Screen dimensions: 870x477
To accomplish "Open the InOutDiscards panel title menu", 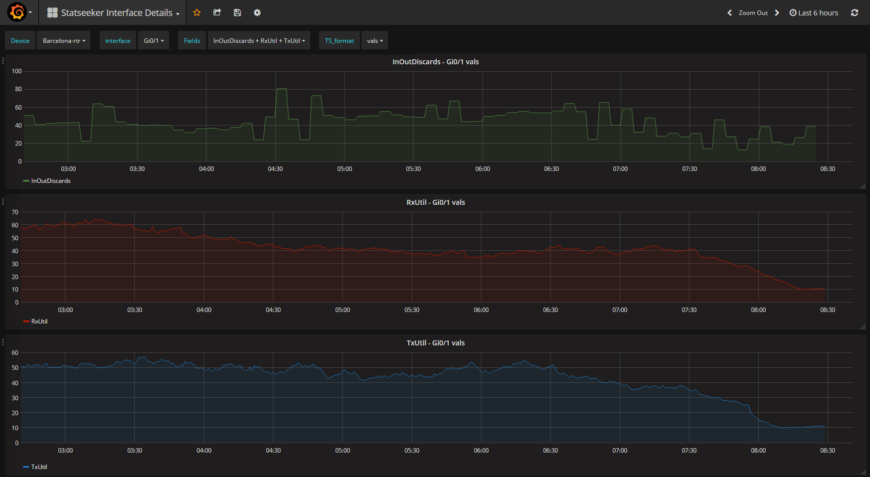I will (435, 62).
